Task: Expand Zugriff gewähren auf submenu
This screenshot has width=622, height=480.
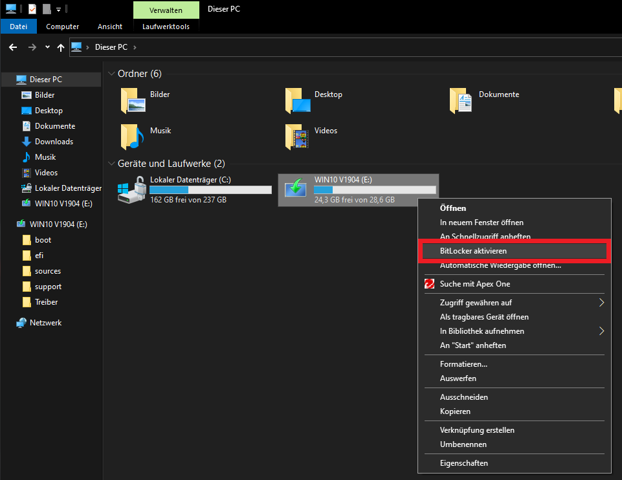Action: 601,303
